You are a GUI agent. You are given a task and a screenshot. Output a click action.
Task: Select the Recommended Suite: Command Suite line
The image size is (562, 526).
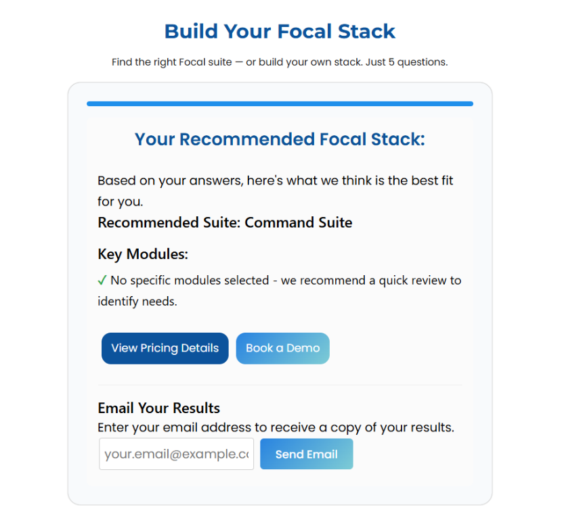pos(225,223)
